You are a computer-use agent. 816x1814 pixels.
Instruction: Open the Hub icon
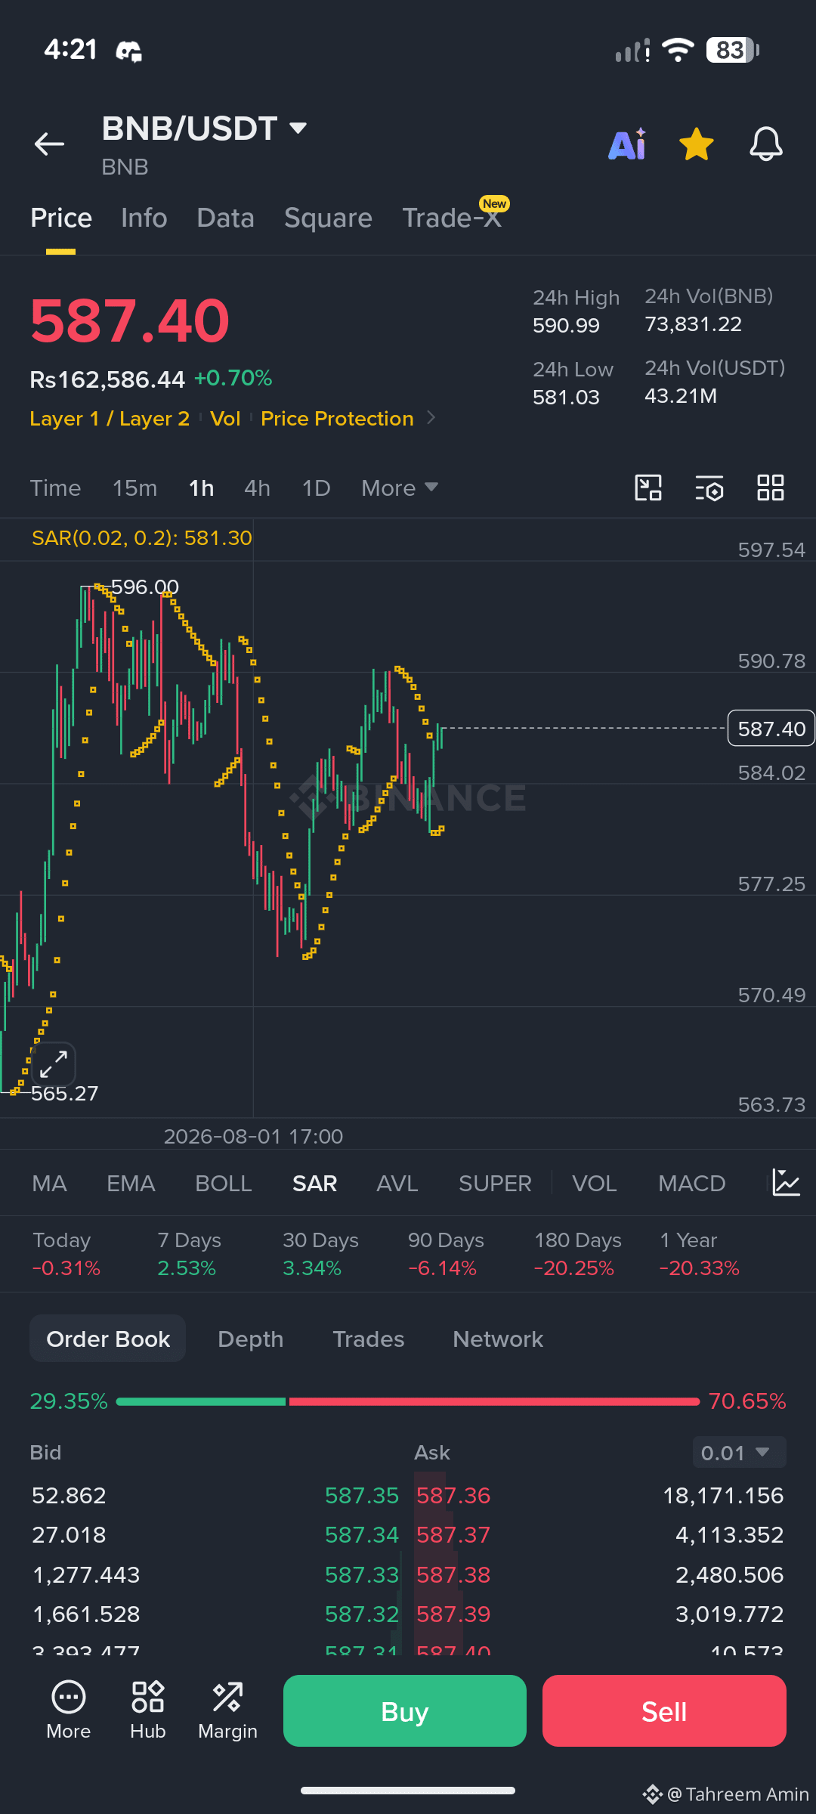coord(147,1710)
